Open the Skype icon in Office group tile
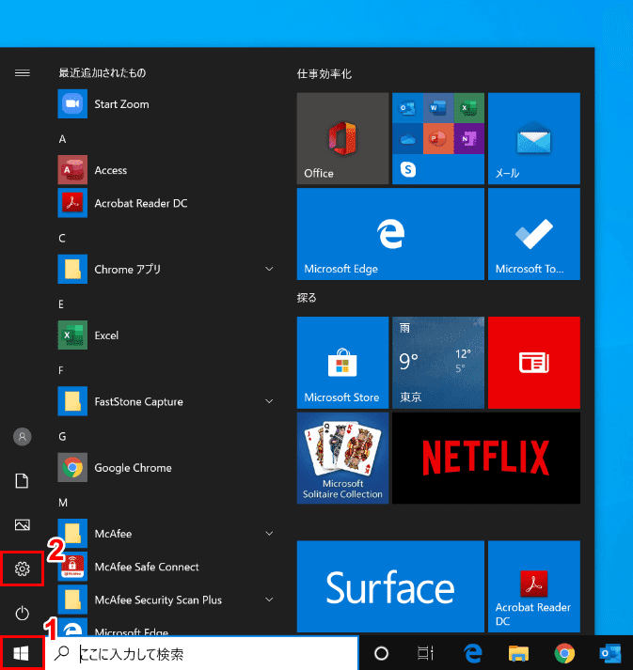 pyautogui.click(x=407, y=170)
